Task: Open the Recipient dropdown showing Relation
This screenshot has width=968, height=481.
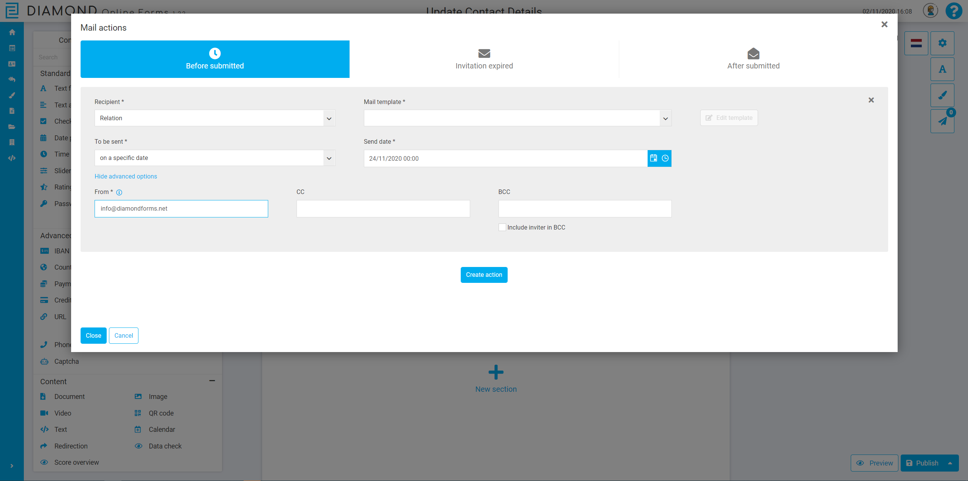Action: tap(328, 118)
